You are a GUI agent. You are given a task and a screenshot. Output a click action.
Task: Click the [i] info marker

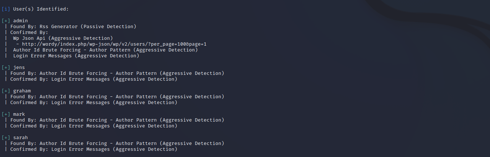6,9
